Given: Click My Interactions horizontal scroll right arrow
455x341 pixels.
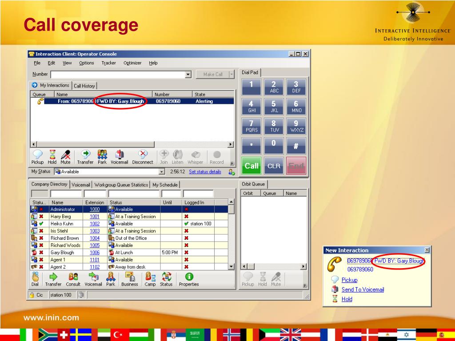Looking at the screenshot, I should click(x=231, y=144).
